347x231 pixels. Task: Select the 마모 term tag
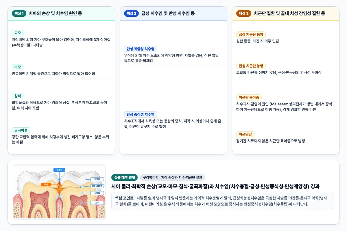click(x=18, y=67)
